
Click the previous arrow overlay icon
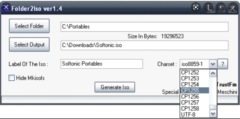click(x=220, y=7)
